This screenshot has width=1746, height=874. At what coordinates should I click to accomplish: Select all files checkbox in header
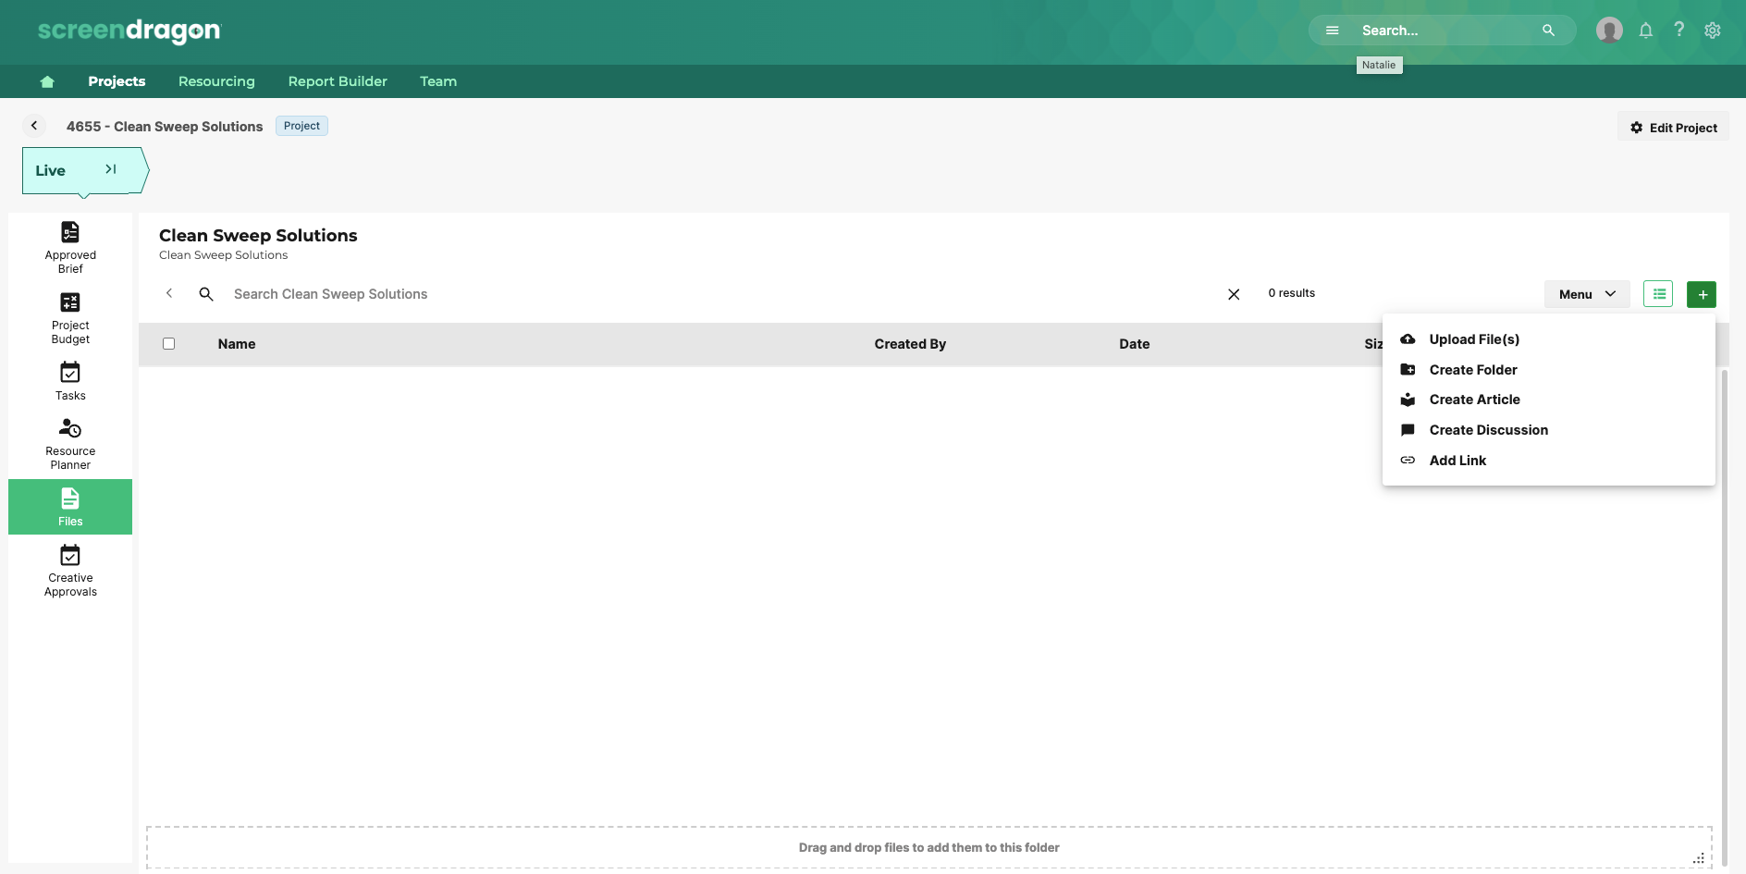point(168,344)
